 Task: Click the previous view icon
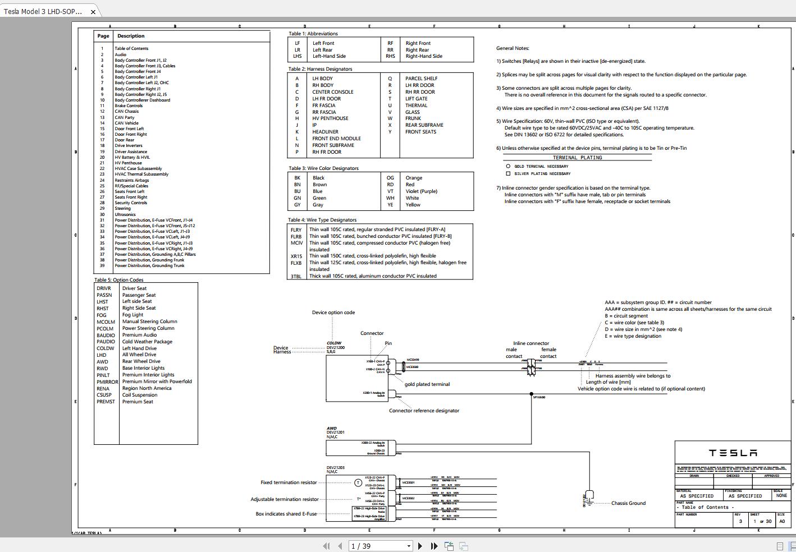pyautogui.click(x=449, y=545)
